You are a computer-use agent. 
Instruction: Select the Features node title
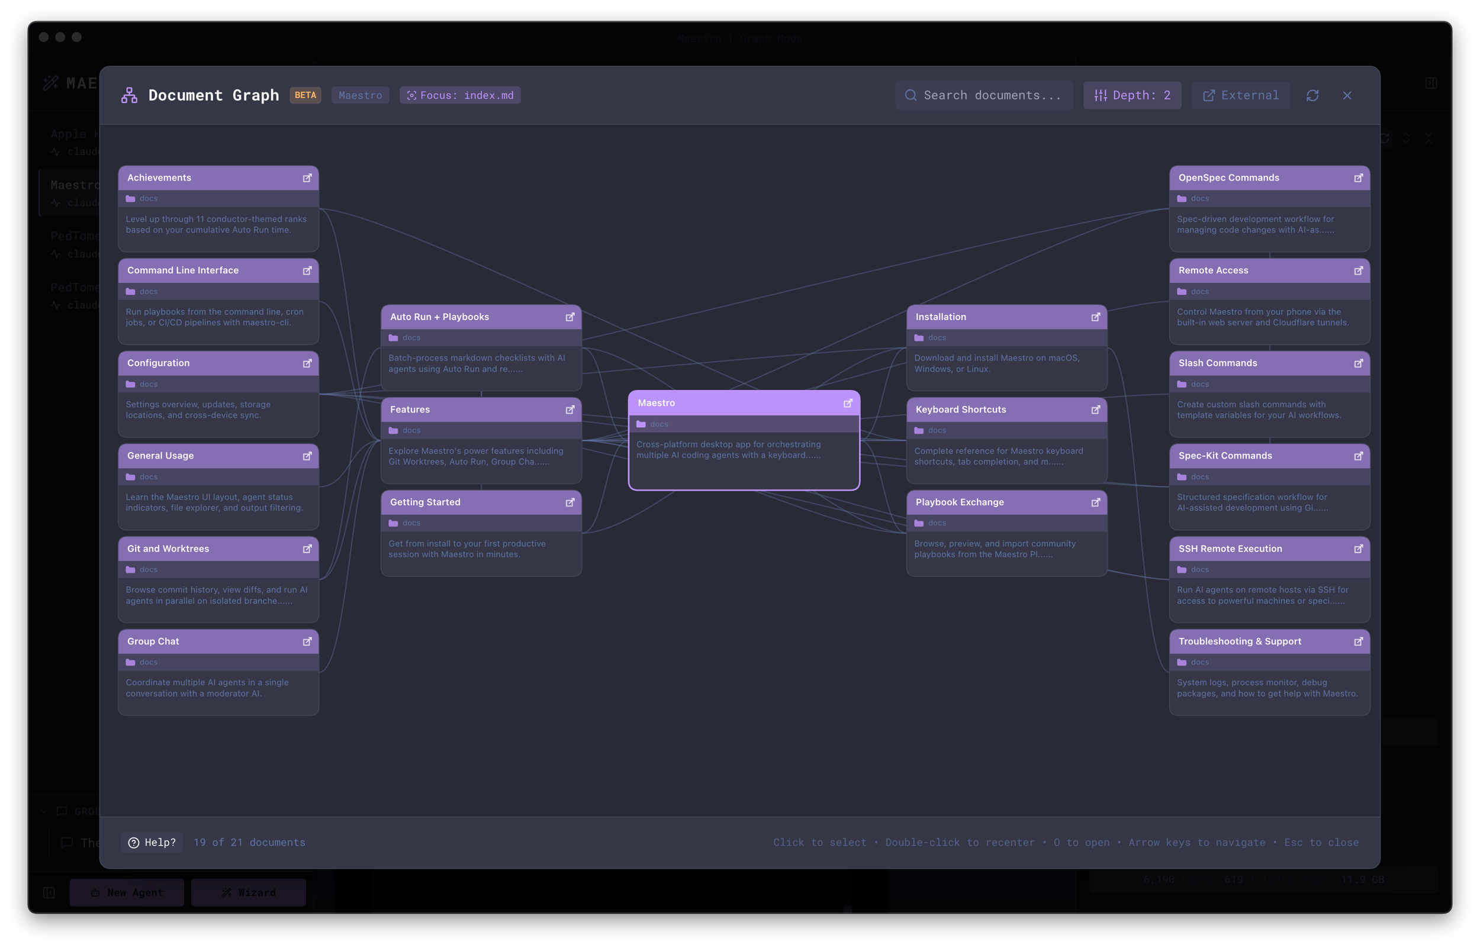pyautogui.click(x=410, y=410)
